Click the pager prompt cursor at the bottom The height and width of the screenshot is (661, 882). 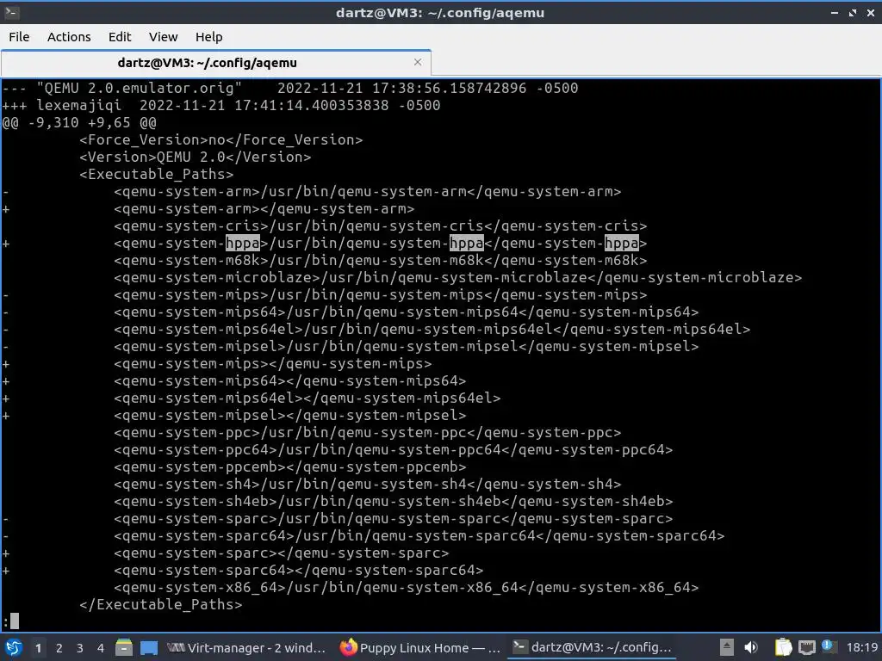15,621
